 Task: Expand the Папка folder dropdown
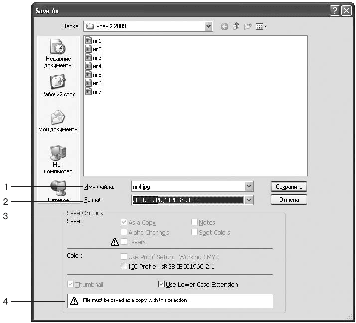(209, 26)
